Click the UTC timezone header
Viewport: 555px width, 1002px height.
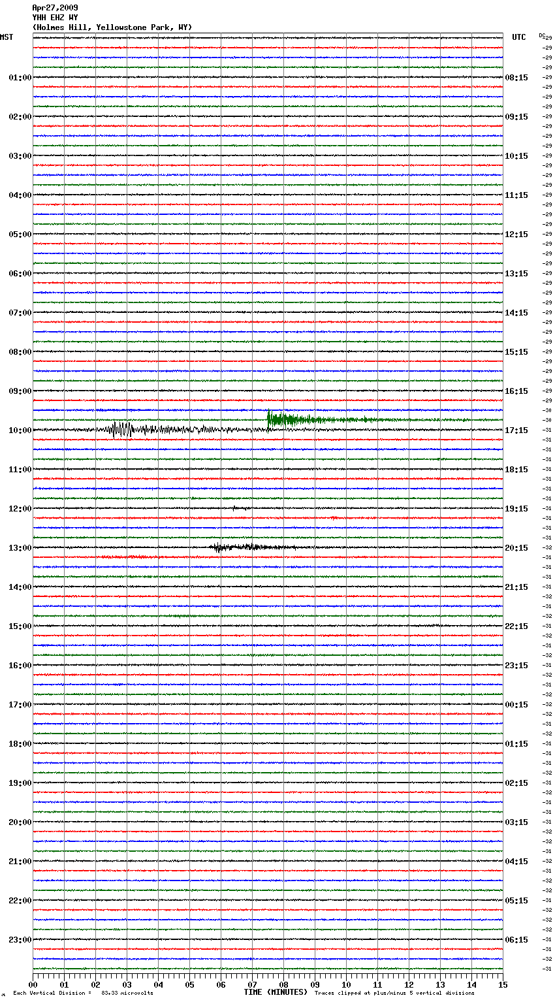coord(519,37)
